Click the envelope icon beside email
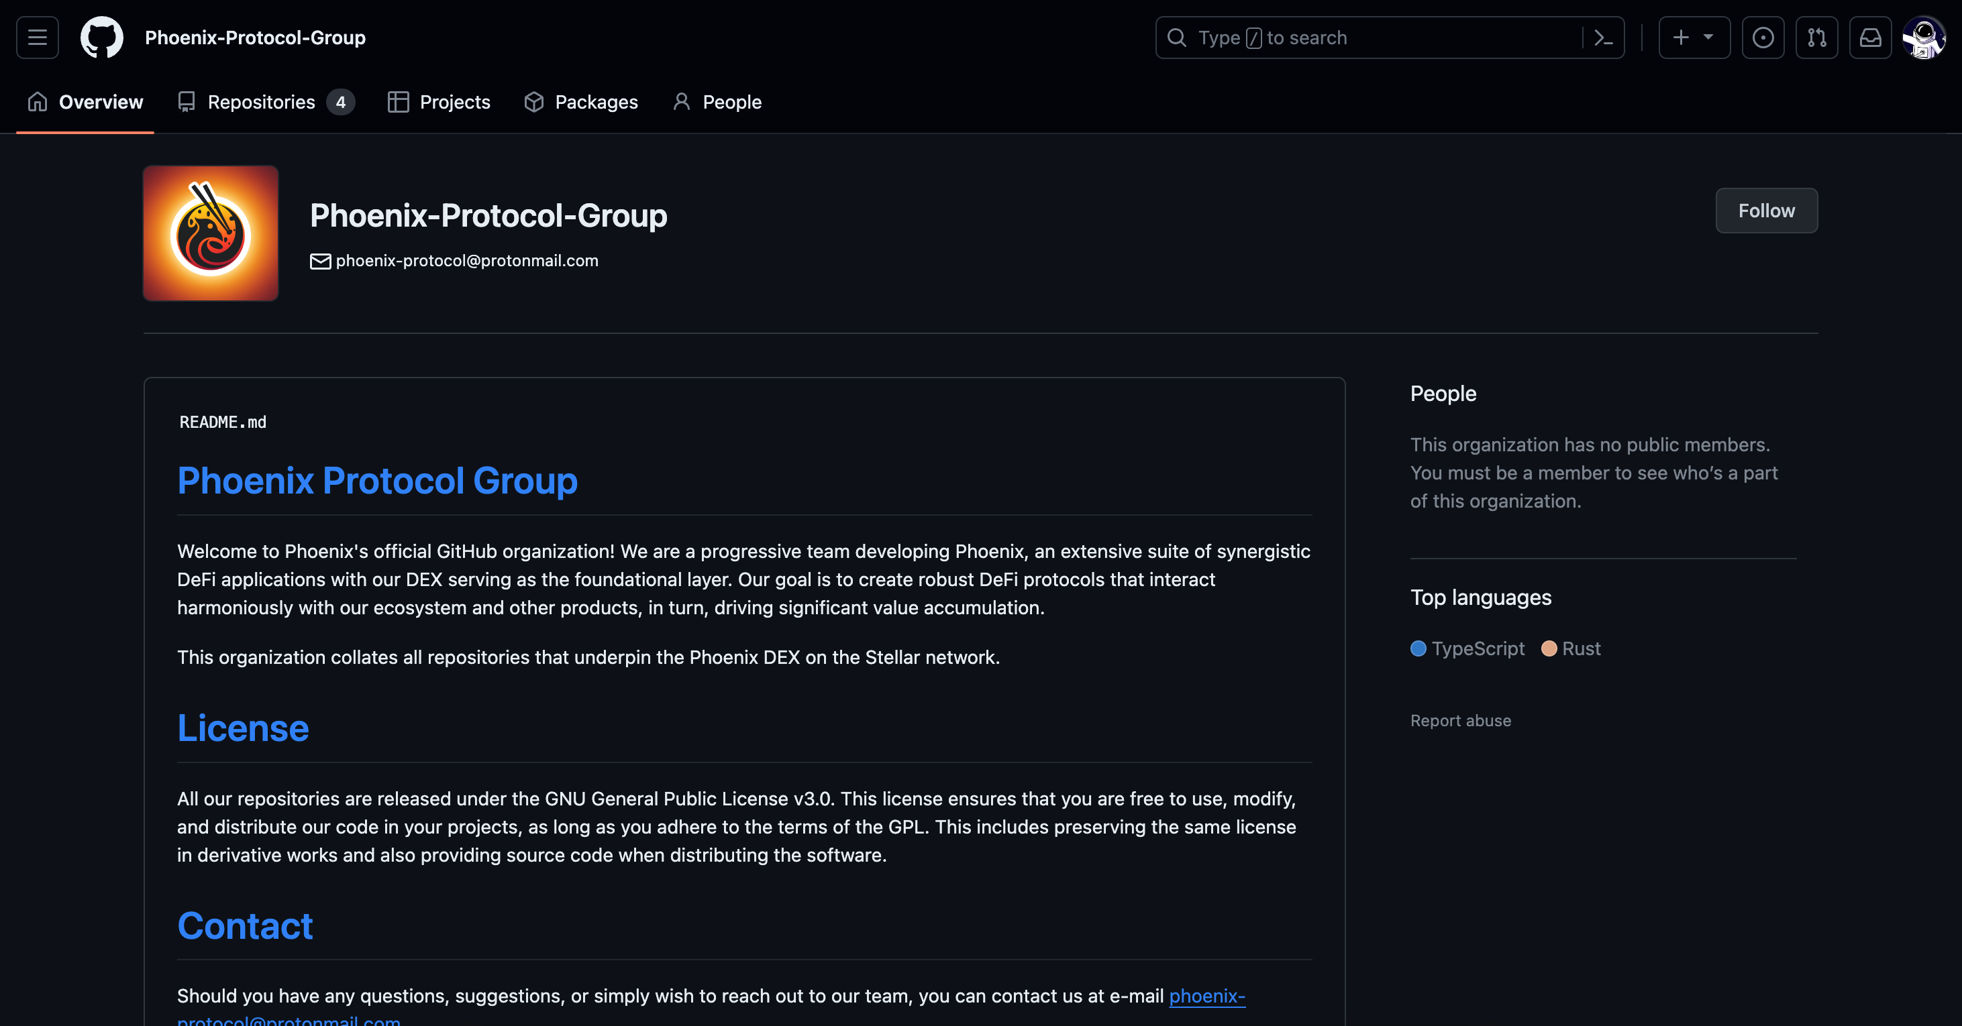Viewport: 1962px width, 1026px height. point(320,261)
